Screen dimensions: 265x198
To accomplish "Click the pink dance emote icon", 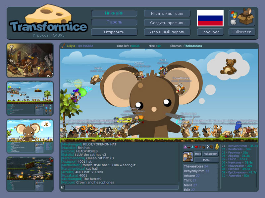I will (185, 147).
